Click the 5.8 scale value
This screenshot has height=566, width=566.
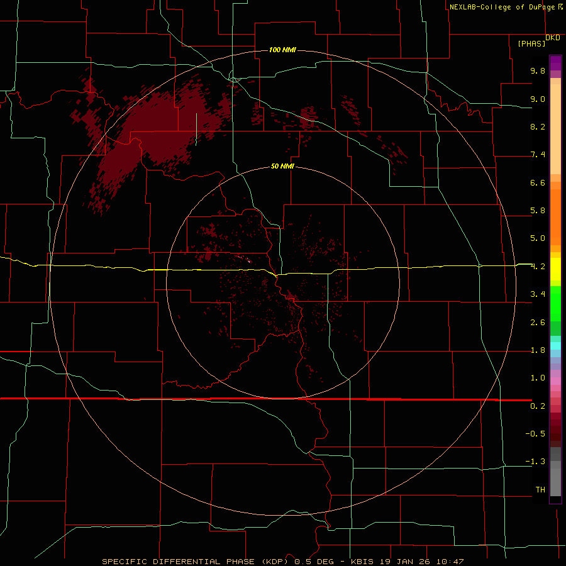[538, 211]
